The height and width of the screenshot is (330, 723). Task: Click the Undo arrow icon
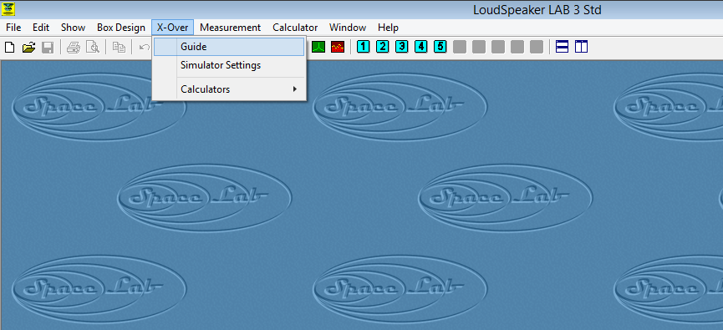[x=145, y=47]
